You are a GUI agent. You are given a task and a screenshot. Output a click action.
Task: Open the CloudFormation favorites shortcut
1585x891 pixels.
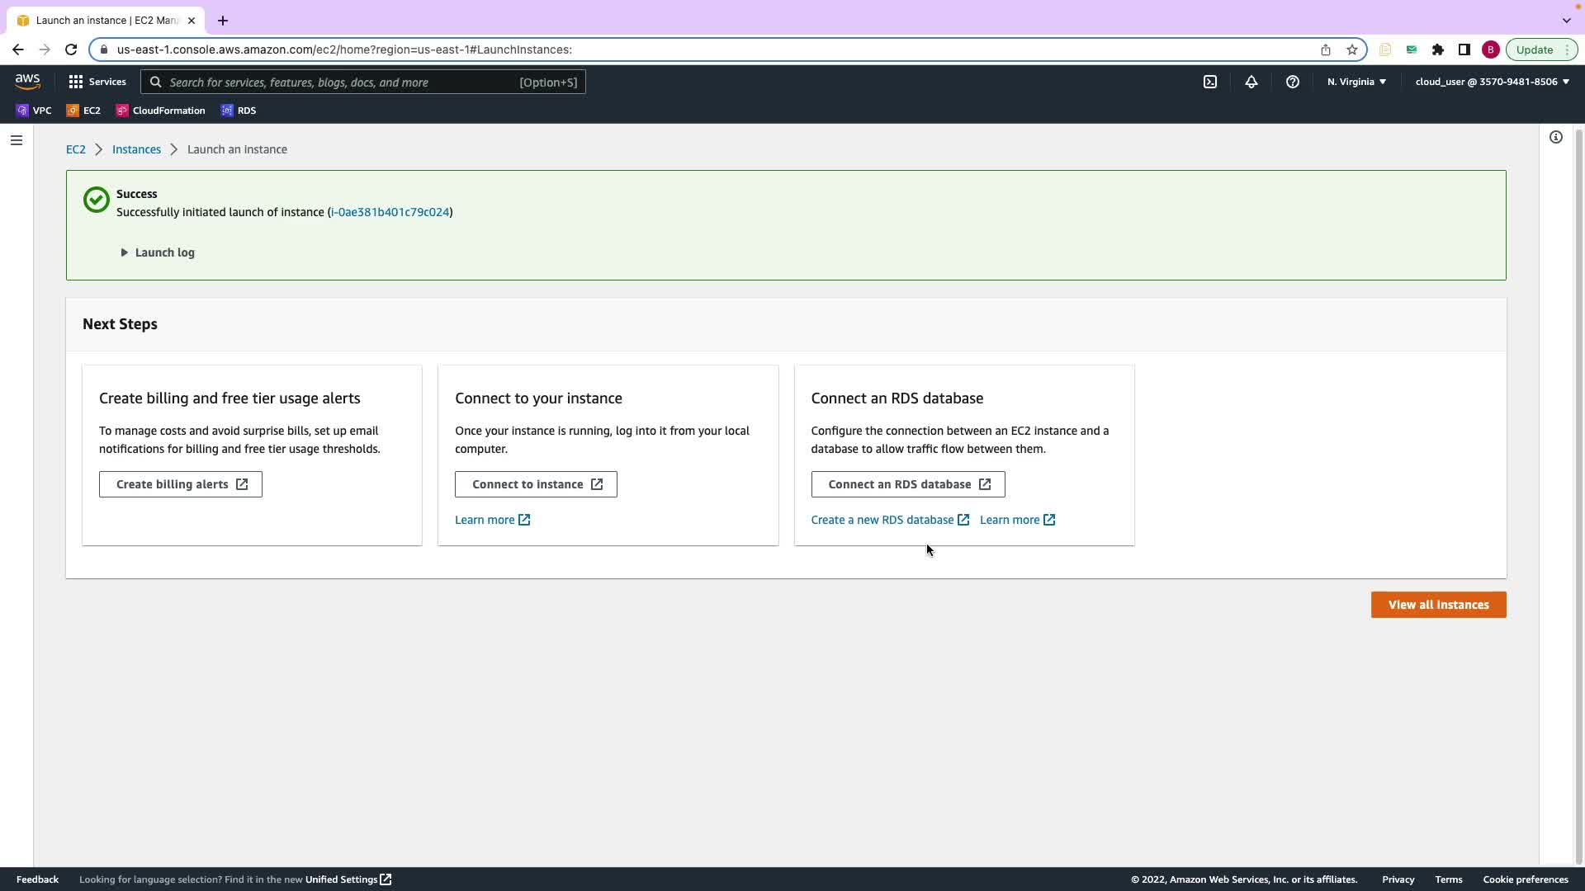(x=160, y=111)
